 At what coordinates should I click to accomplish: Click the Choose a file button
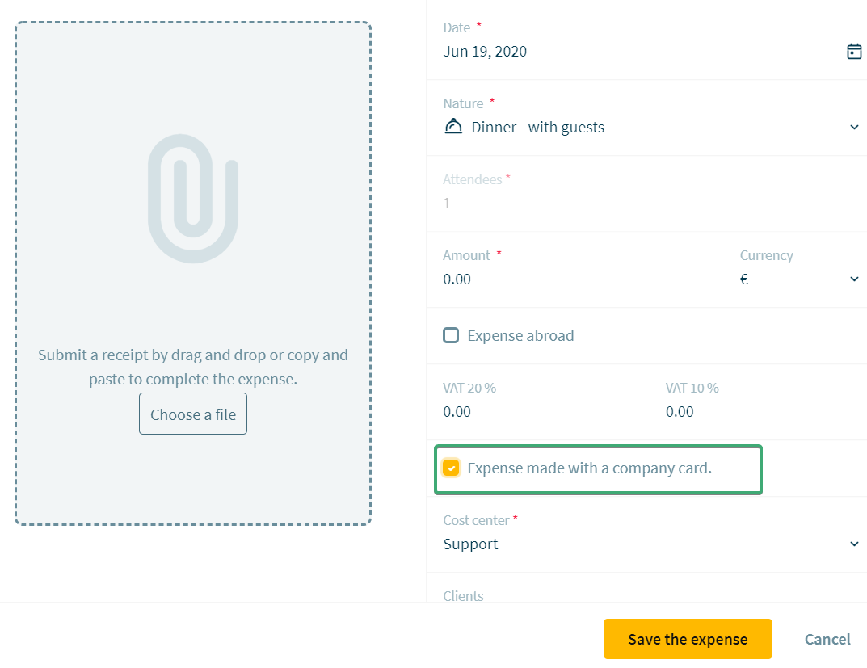click(x=193, y=414)
